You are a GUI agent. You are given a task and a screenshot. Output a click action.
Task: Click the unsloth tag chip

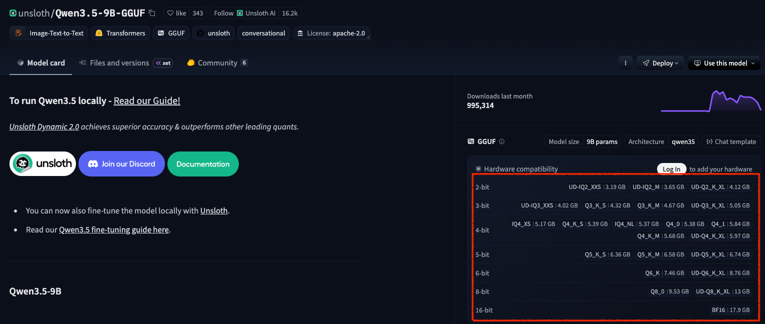point(213,33)
